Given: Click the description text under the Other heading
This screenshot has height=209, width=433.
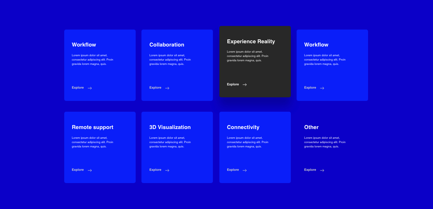Looking at the screenshot, I should point(324,142).
